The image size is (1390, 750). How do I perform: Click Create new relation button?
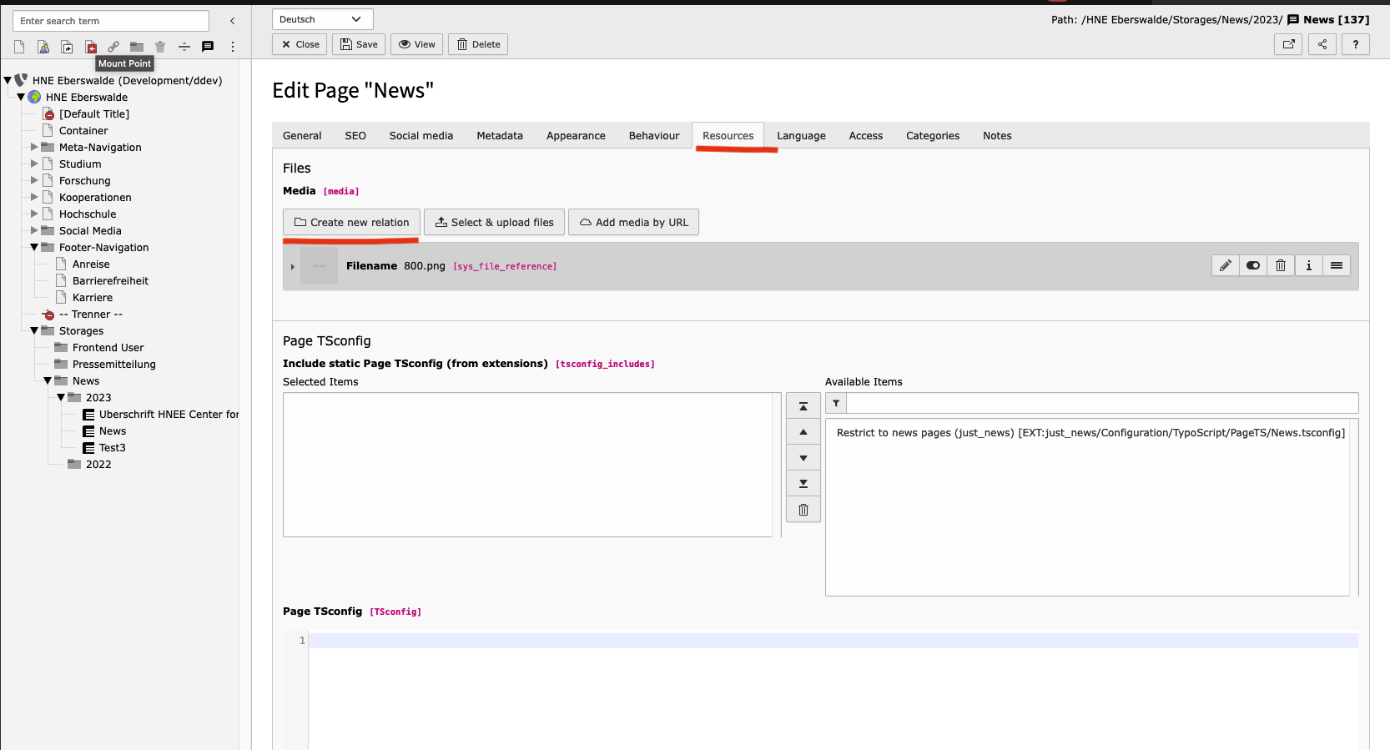coord(351,222)
